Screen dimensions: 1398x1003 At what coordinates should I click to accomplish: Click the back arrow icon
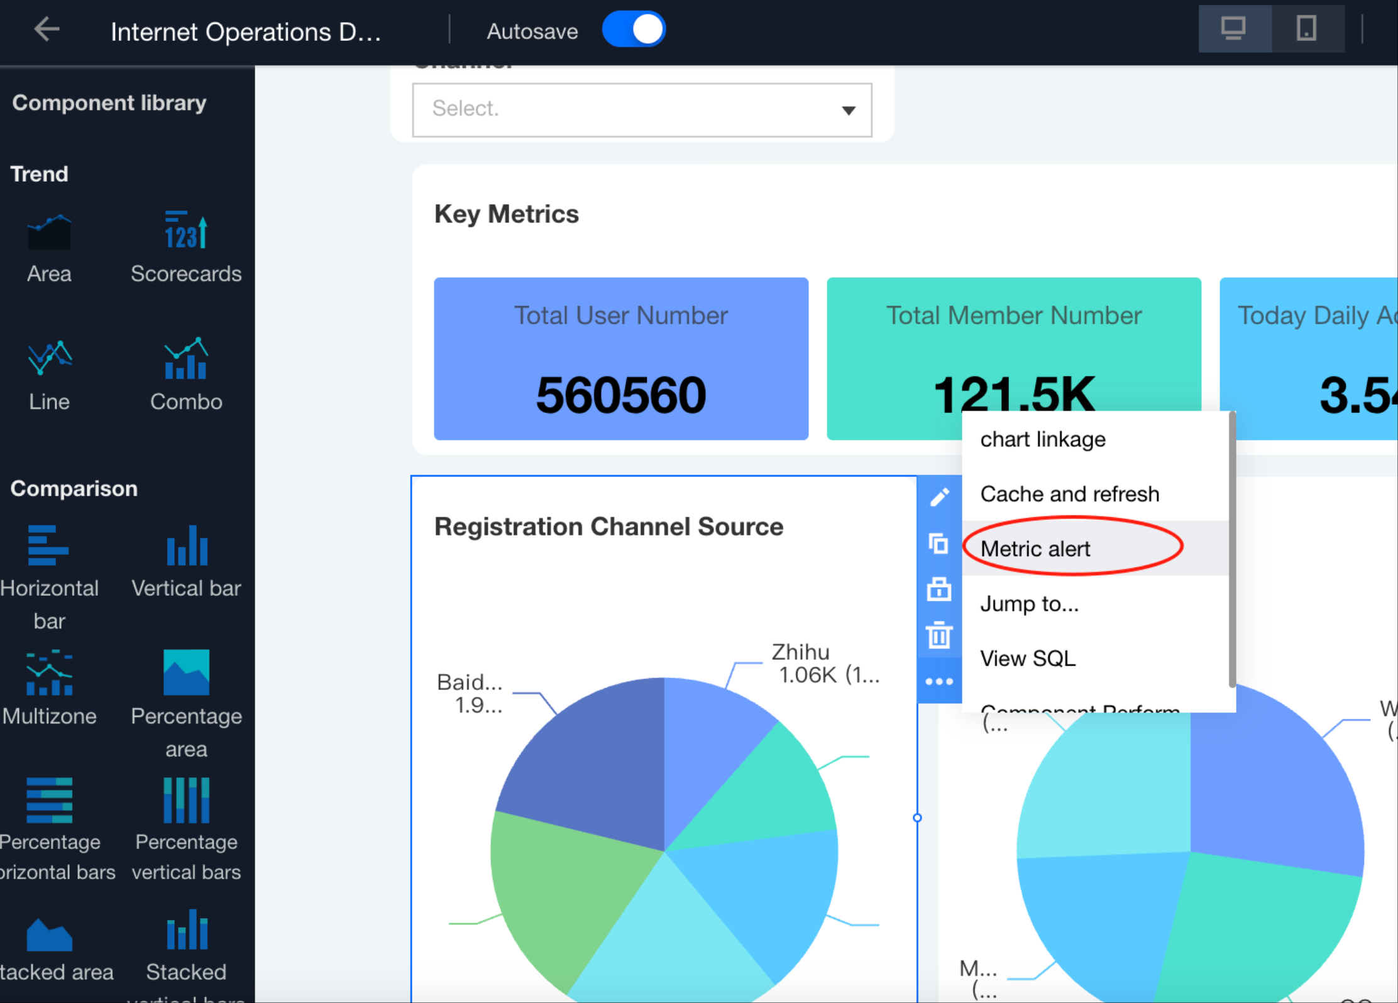pos(47,30)
